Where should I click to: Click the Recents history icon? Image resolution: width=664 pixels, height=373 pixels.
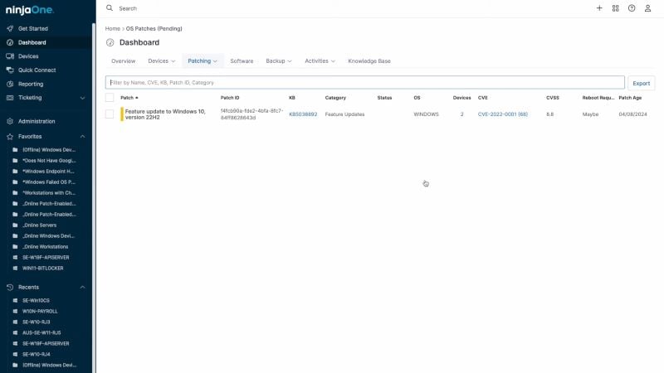click(x=10, y=287)
